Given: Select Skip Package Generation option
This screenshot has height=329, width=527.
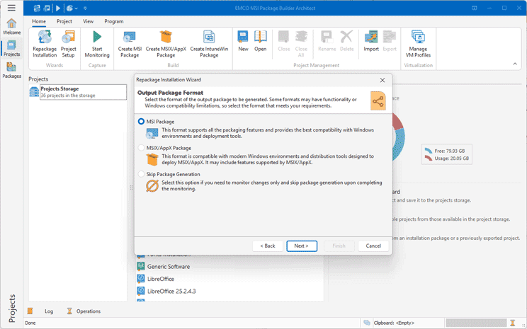Looking at the screenshot, I should click(x=142, y=174).
